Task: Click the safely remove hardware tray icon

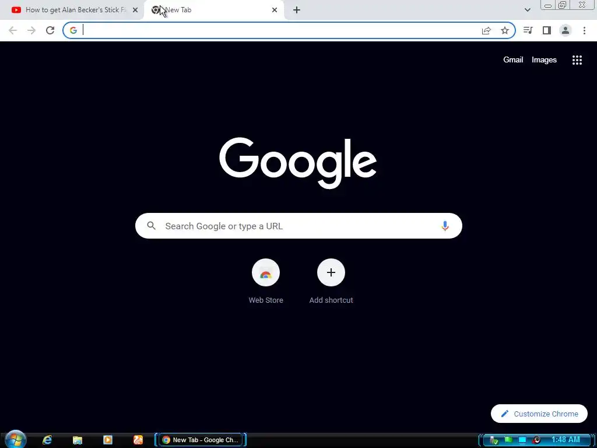Action: 494,440
